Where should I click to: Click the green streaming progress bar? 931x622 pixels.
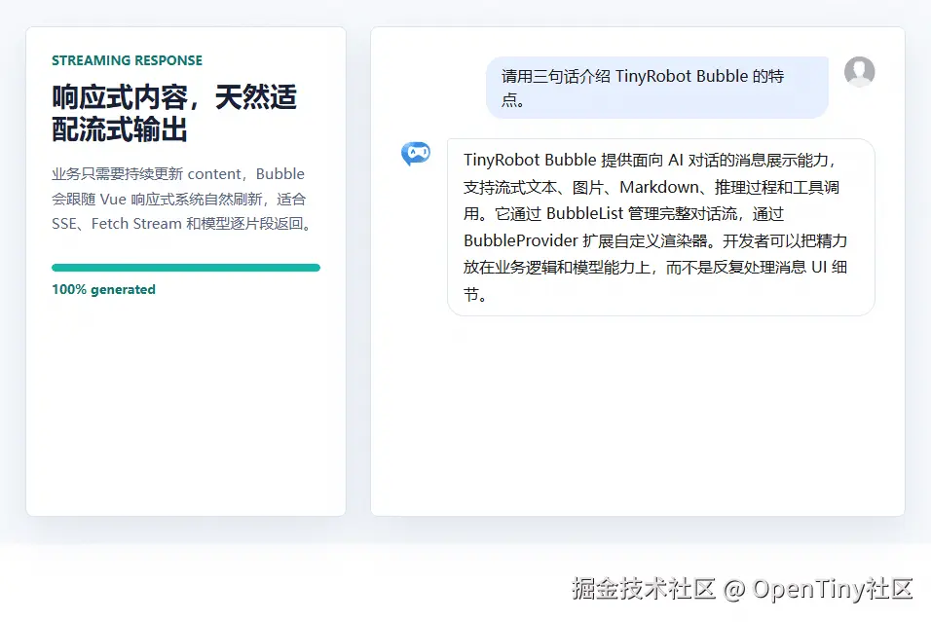click(x=185, y=267)
